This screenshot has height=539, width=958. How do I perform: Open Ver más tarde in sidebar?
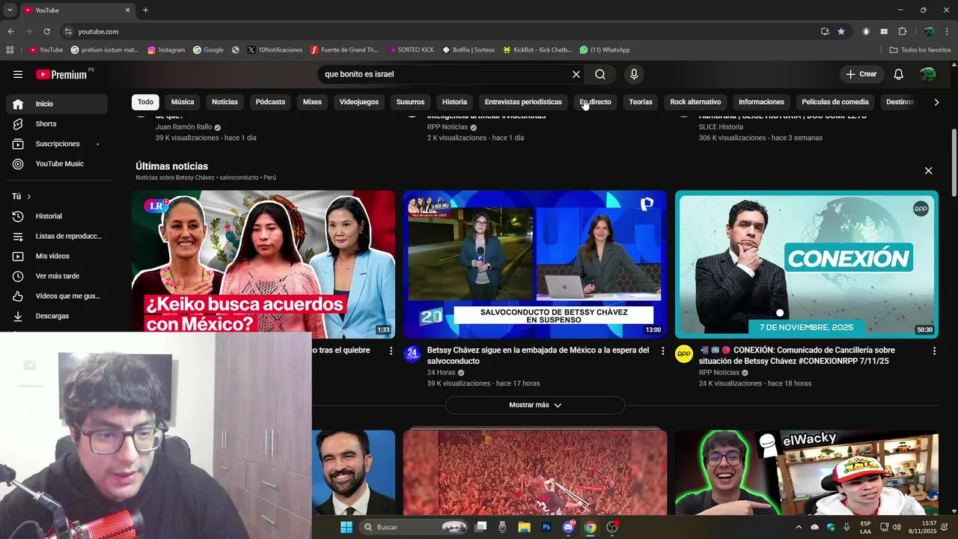[x=57, y=276]
